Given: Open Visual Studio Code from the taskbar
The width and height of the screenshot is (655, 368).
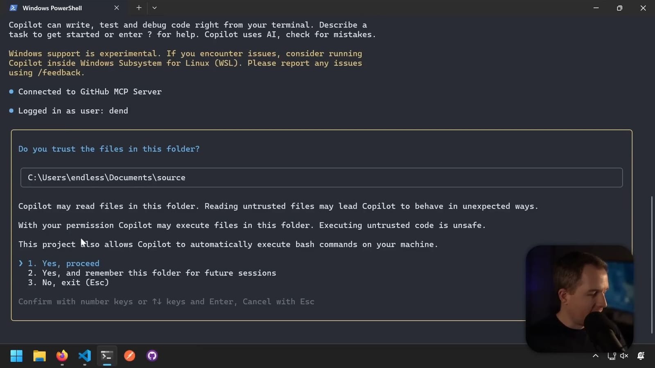Looking at the screenshot, I should tap(84, 356).
